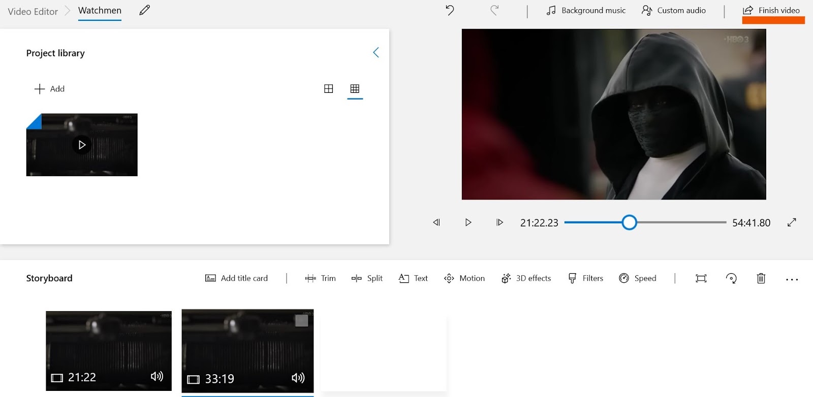813x397 pixels.
Task: Click the preview seek bar handle
Action: [x=629, y=222]
